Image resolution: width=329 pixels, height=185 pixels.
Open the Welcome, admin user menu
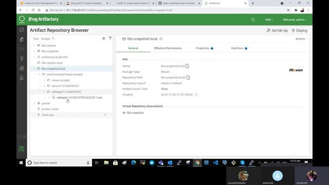(295, 20)
